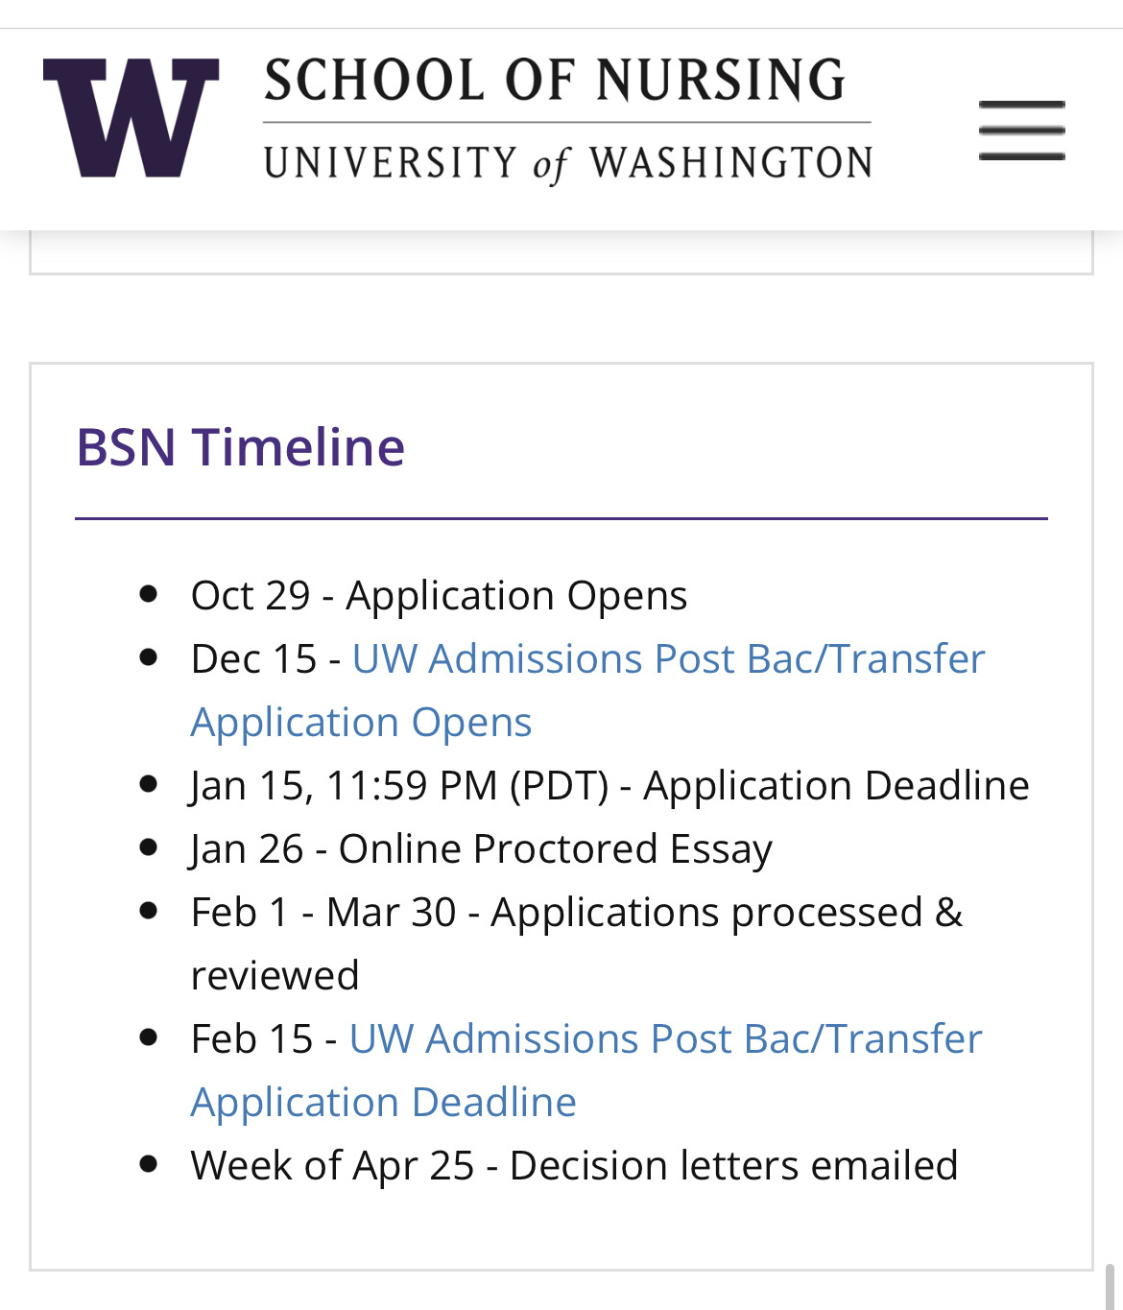Click the Week of Apr 25 Decision letters item
Image resolution: width=1123 pixels, height=1310 pixels.
coord(574,1166)
